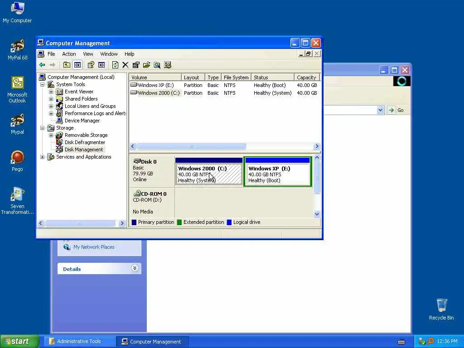This screenshot has width=464, height=348.
Task: Click the disk view scroll down arrow
Action: pos(317,214)
